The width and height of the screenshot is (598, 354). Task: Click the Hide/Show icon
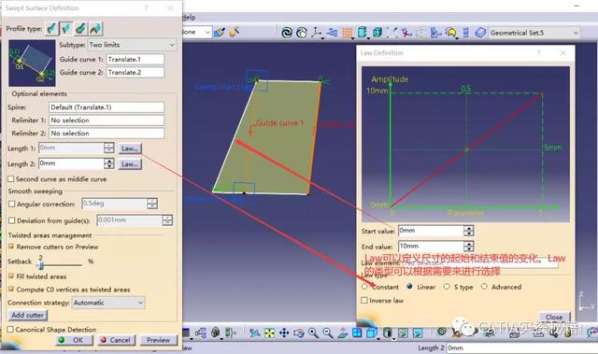(403, 333)
